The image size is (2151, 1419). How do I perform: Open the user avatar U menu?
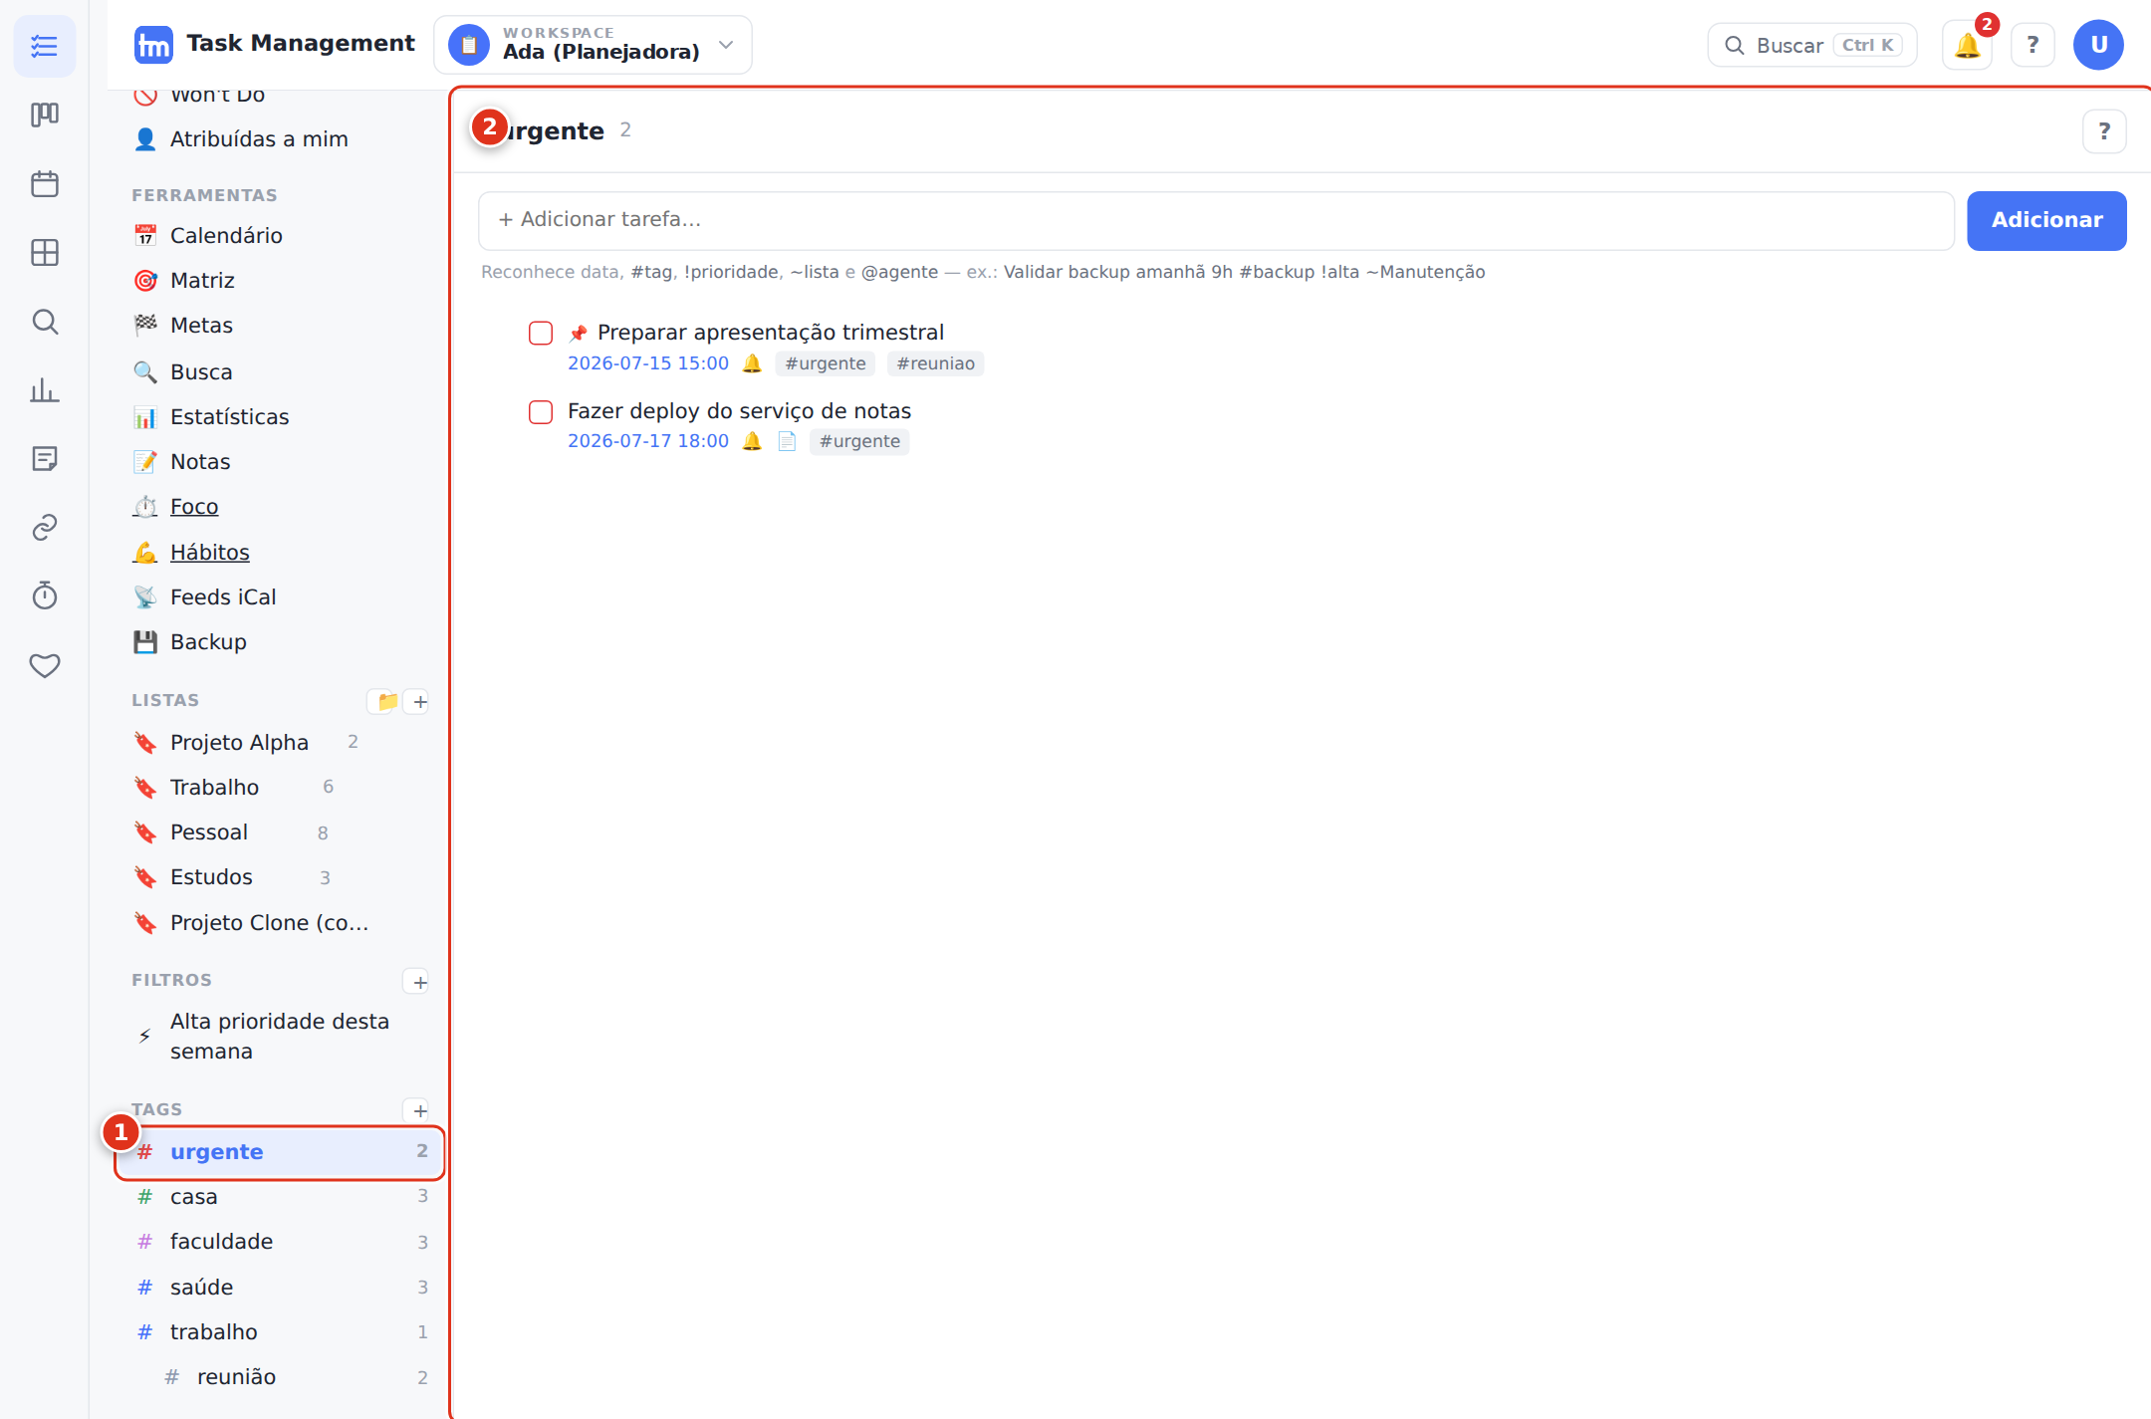coord(2098,45)
